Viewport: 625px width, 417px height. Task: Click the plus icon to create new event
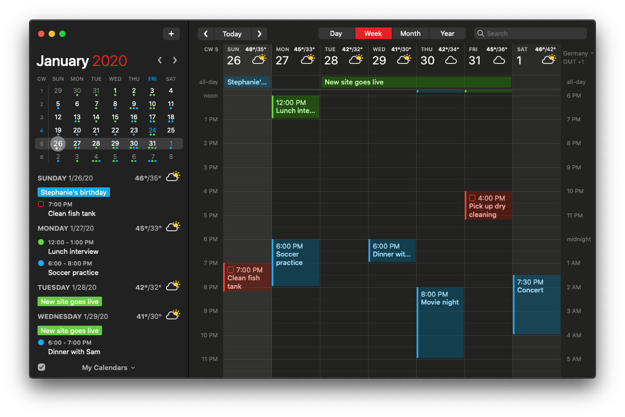coord(171,33)
